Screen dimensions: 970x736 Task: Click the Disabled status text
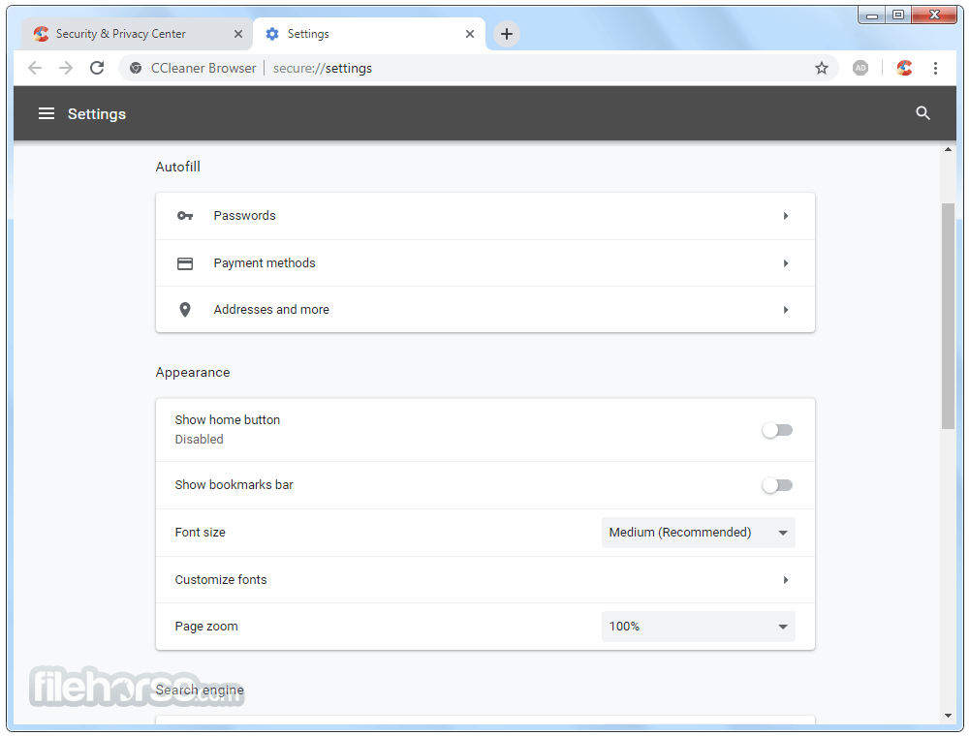click(200, 439)
